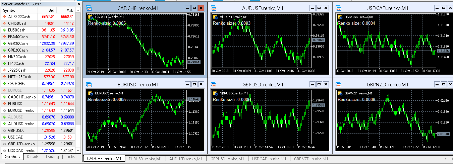Click the expert advisor icon inside GBPUSD chart

pyautogui.click(x=216, y=93)
